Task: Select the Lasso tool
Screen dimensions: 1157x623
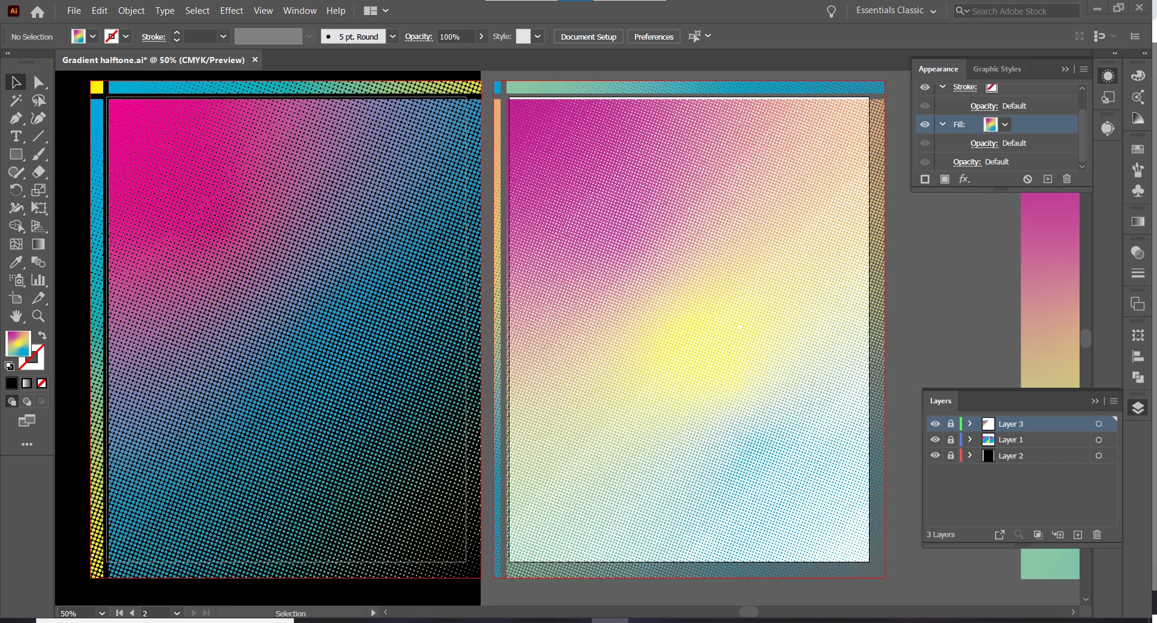Action: click(39, 100)
